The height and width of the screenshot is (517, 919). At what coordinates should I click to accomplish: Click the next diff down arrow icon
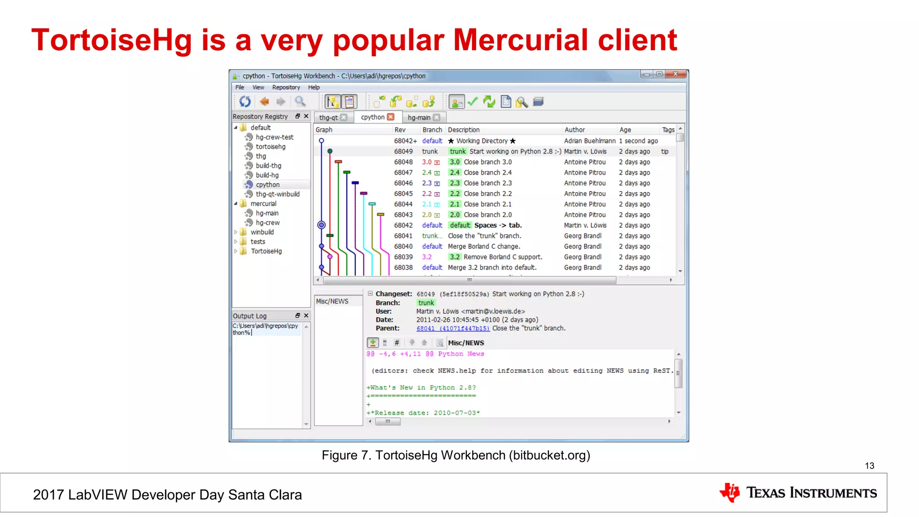[x=412, y=343]
